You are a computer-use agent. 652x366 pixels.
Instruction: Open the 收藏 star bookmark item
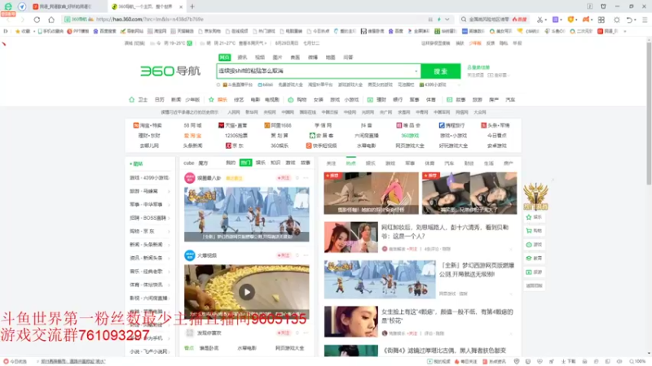click(x=23, y=31)
